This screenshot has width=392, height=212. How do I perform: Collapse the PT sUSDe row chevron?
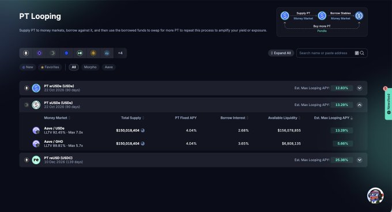[x=360, y=105]
